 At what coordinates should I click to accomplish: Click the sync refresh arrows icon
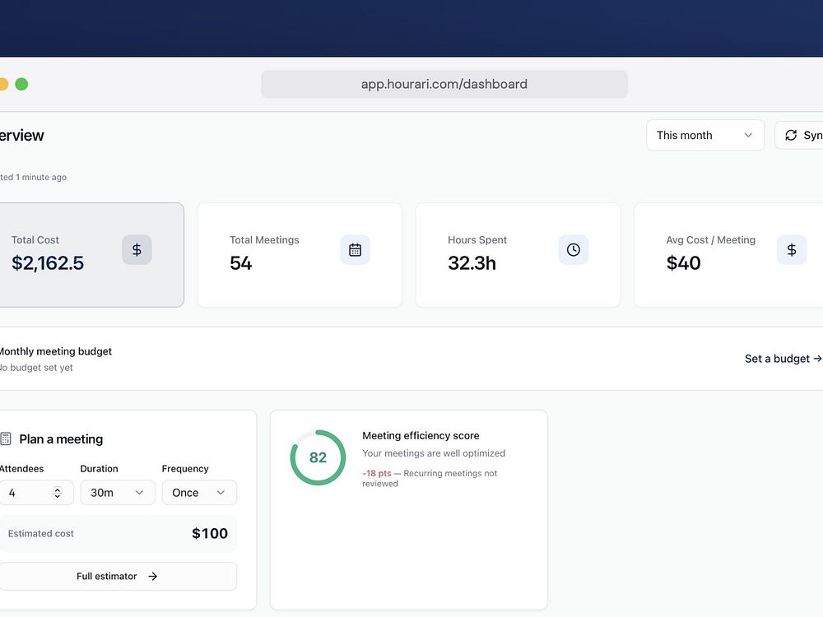(791, 136)
